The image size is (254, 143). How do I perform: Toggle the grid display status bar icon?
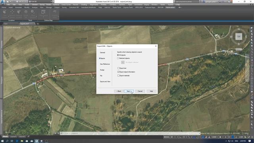point(172,137)
